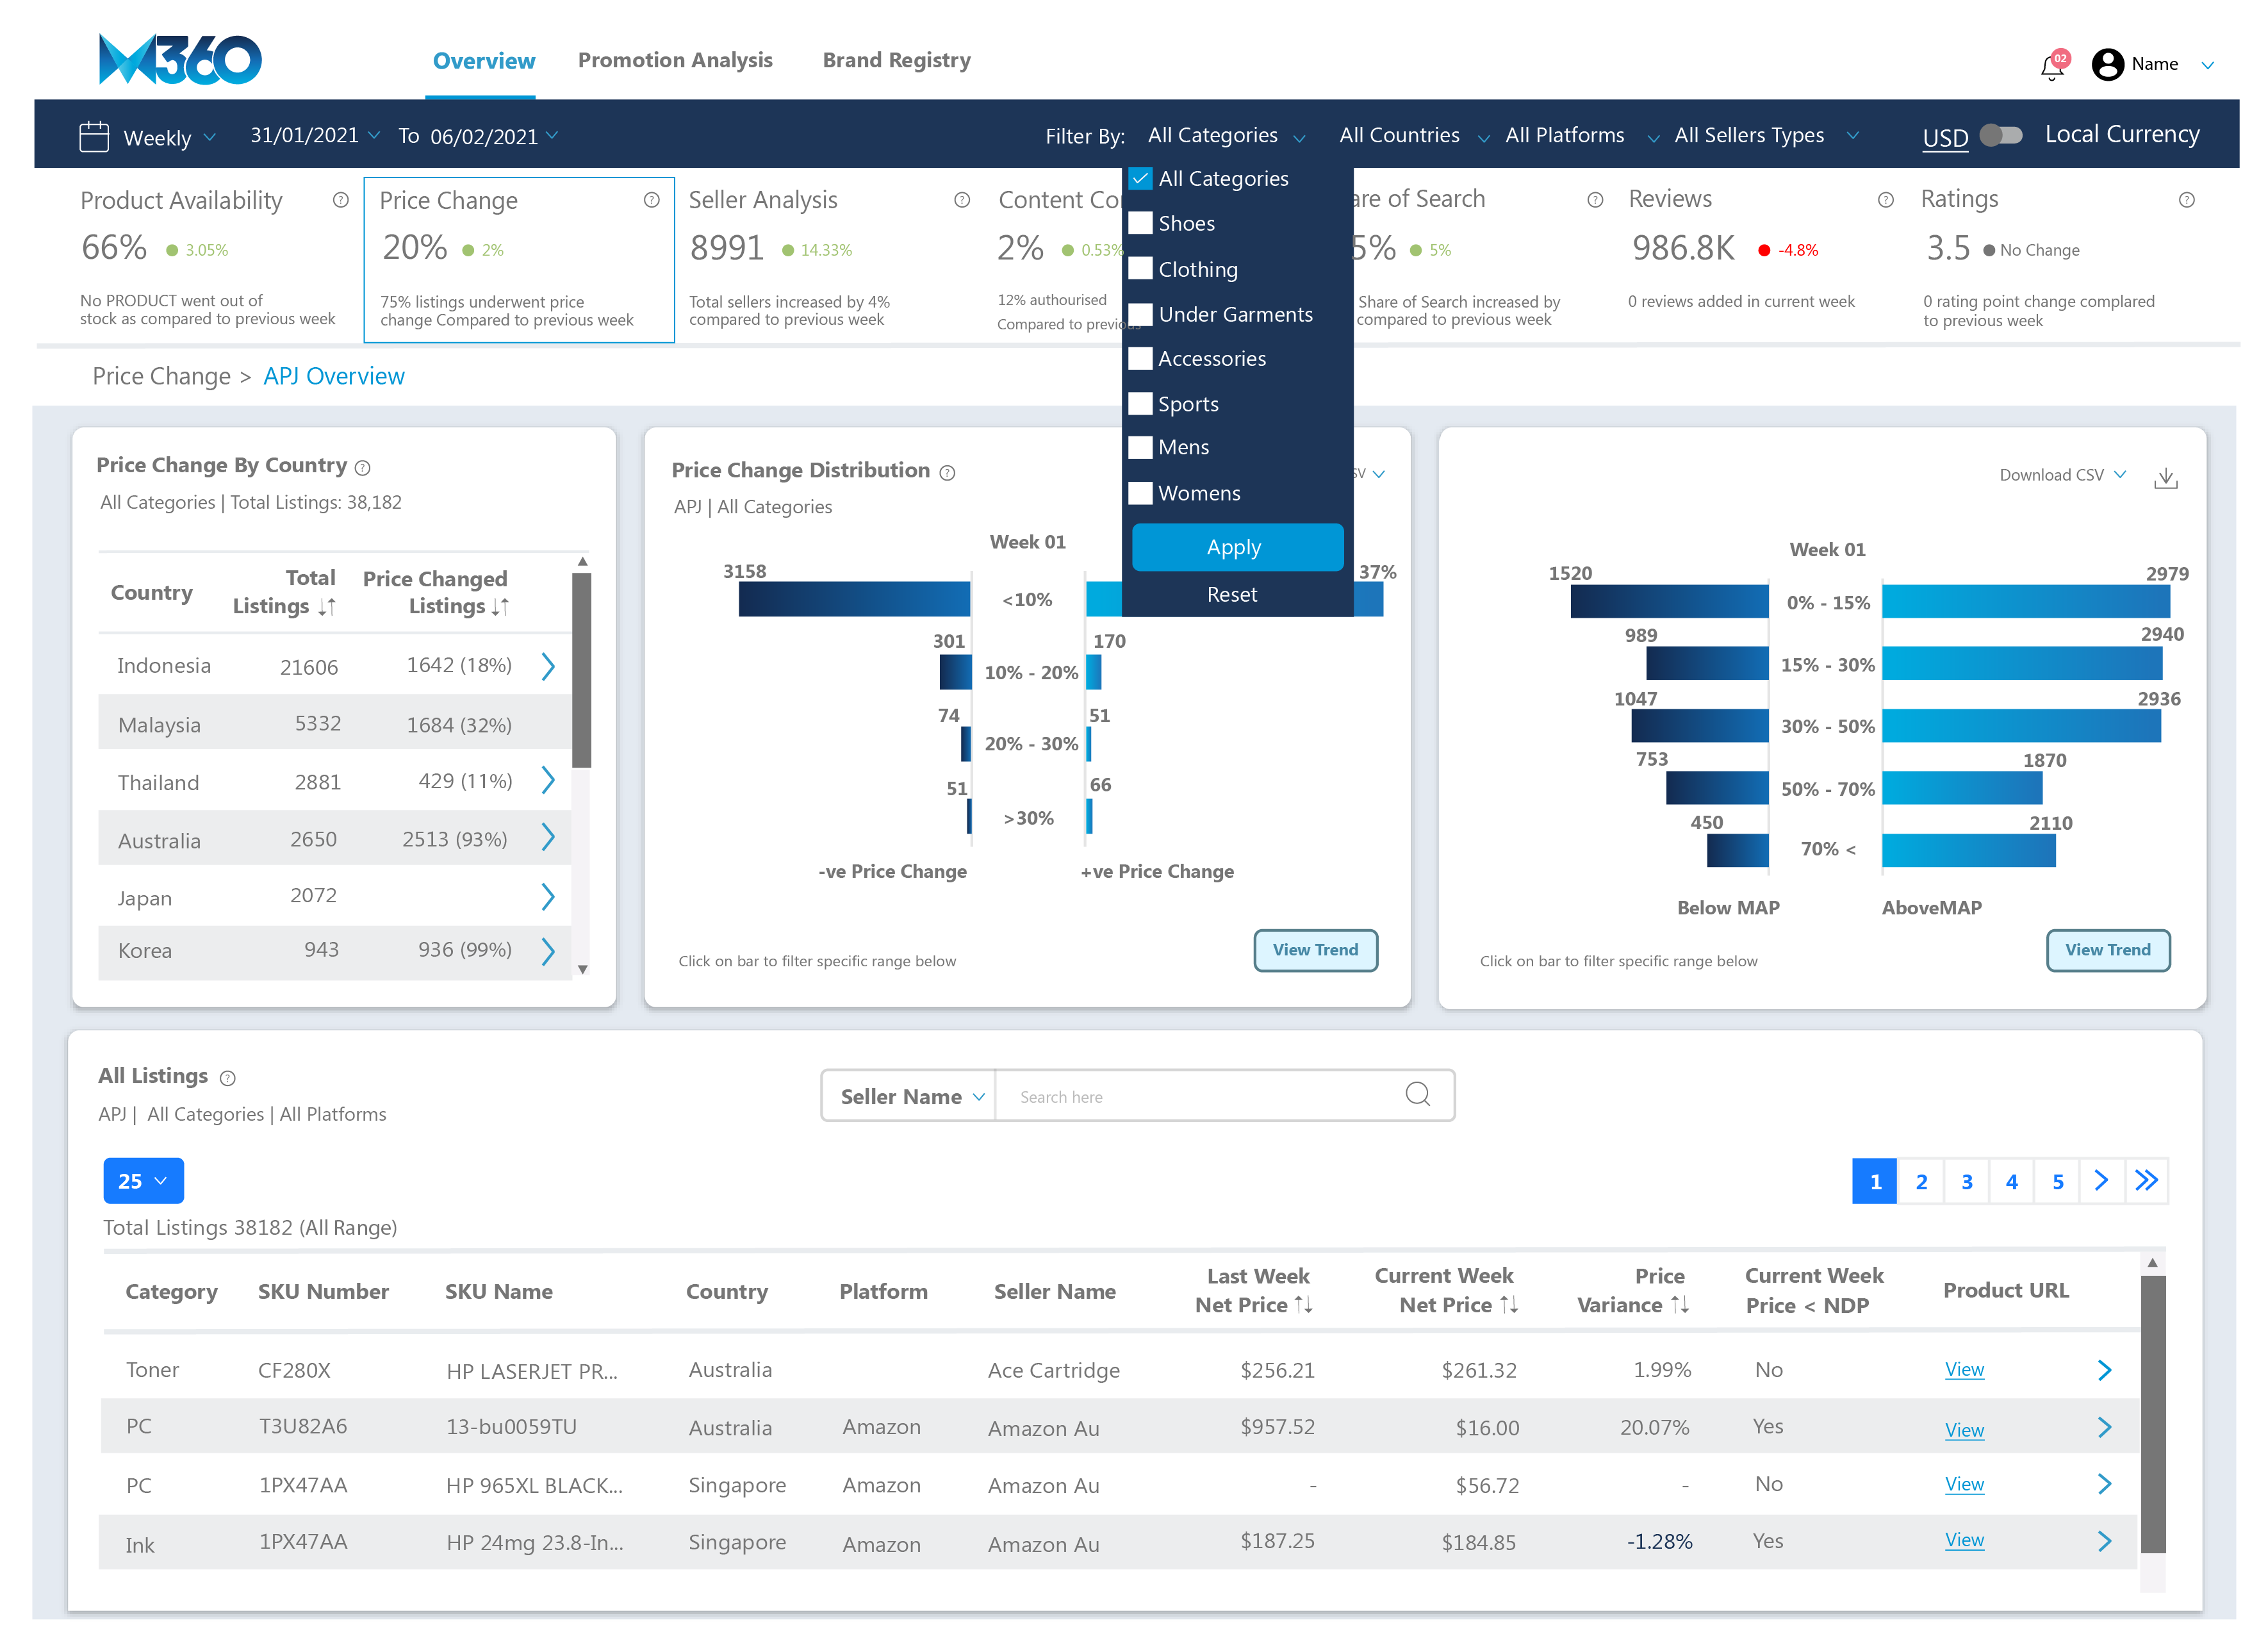Tick the Sports category checkbox

click(1141, 404)
